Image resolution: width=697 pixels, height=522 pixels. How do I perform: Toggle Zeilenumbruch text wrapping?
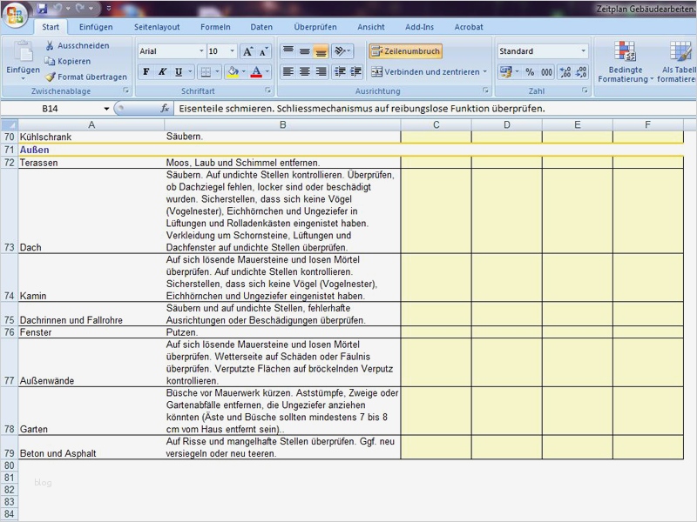(x=406, y=50)
